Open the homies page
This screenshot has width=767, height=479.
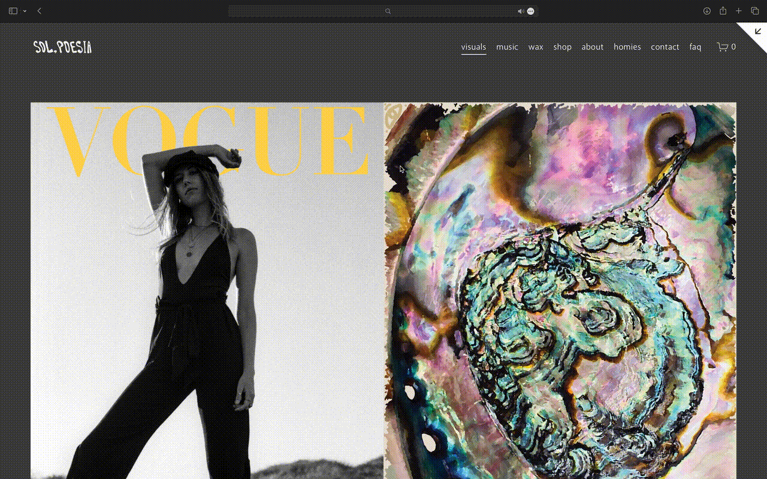tap(627, 47)
